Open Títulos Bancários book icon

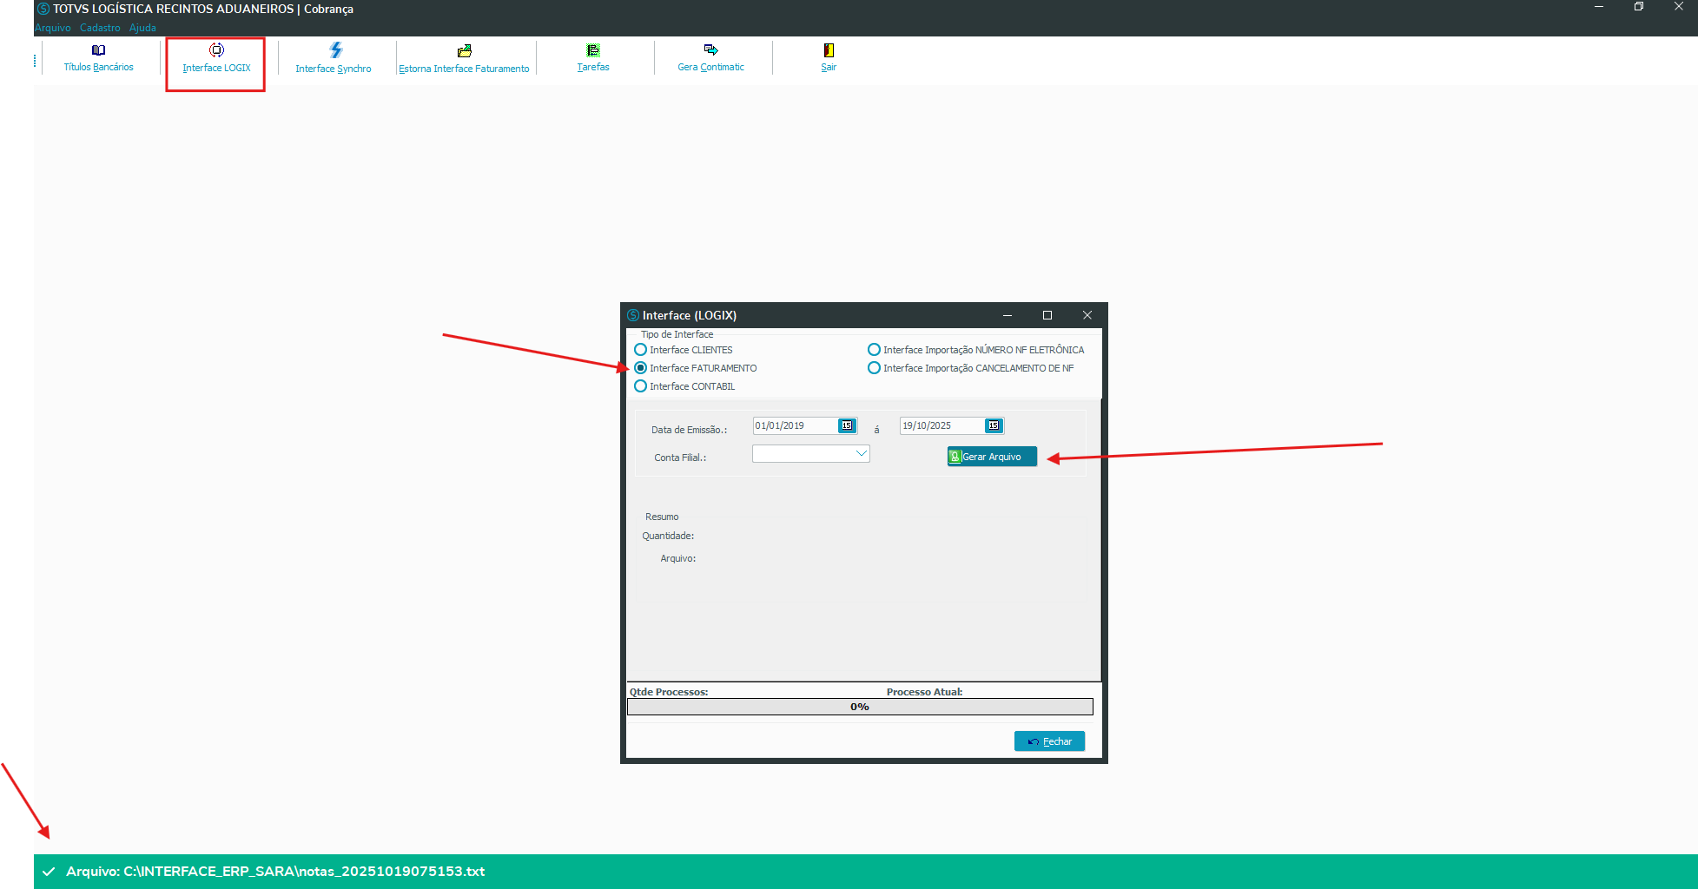tap(98, 50)
